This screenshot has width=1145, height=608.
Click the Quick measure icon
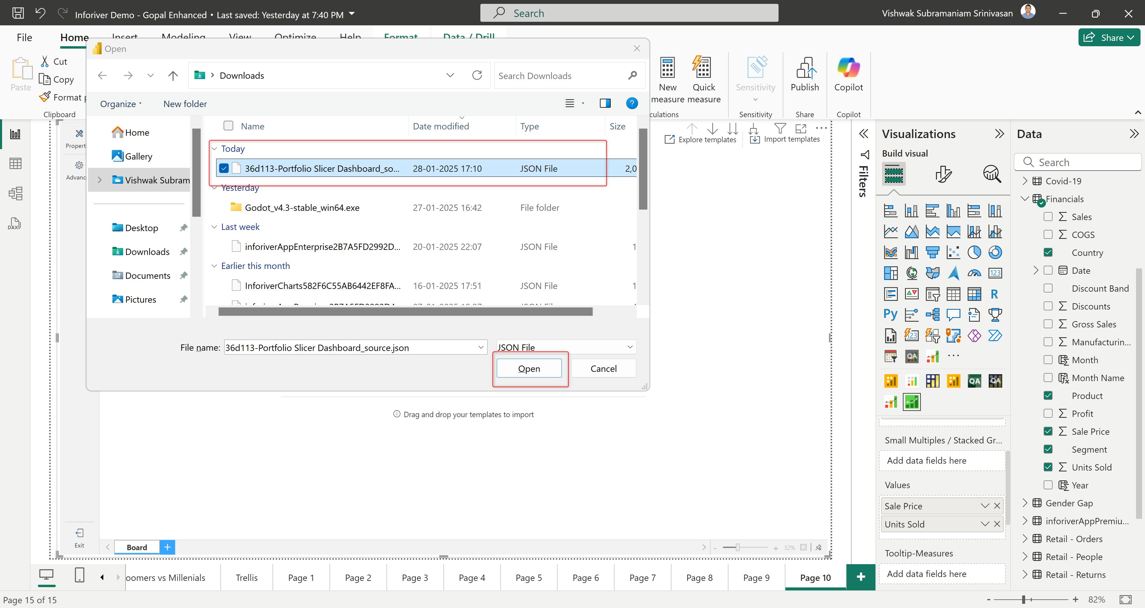click(702, 68)
